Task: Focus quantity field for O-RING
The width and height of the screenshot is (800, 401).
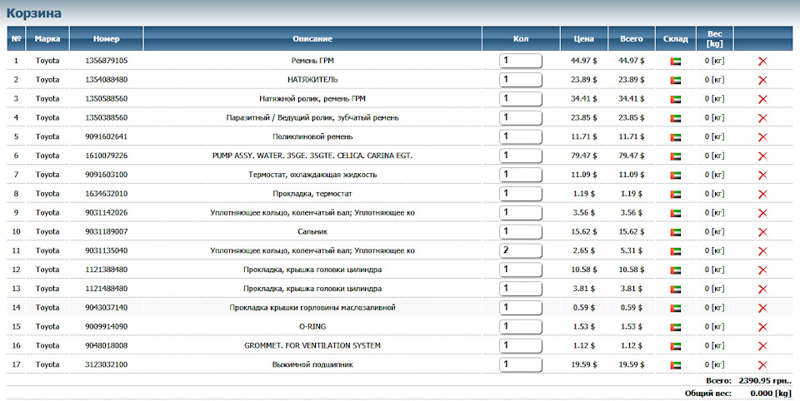Action: point(520,327)
